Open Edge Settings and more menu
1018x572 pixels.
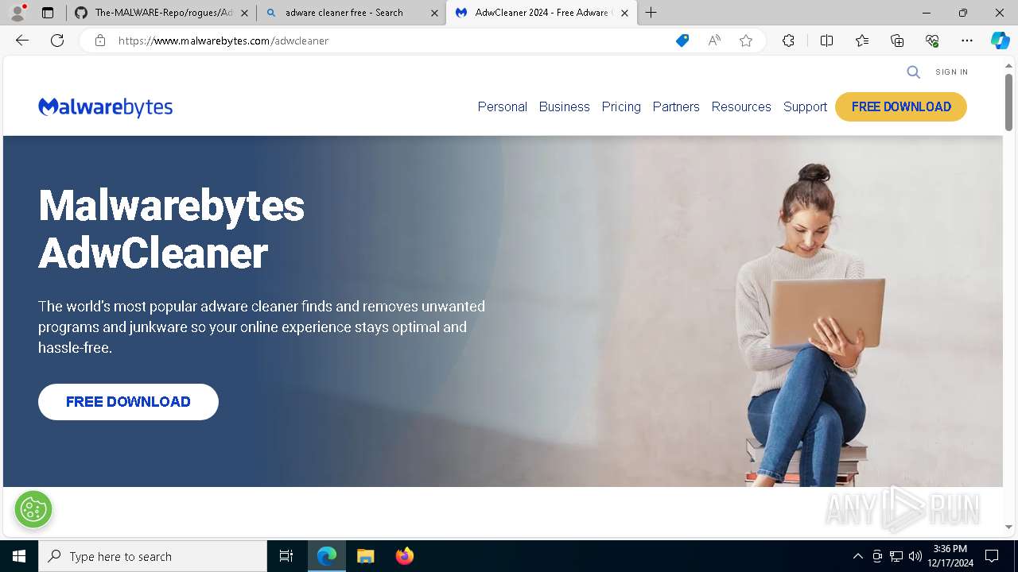(967, 41)
